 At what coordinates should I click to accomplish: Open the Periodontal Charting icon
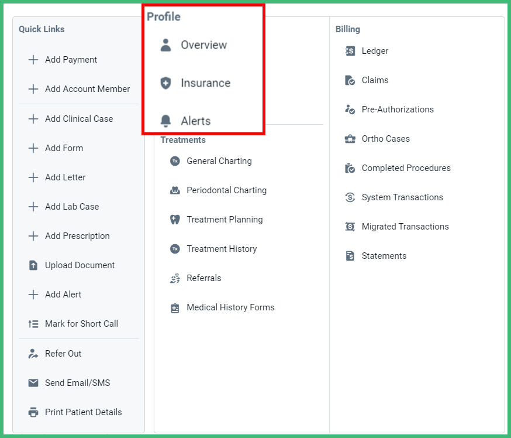[175, 190]
